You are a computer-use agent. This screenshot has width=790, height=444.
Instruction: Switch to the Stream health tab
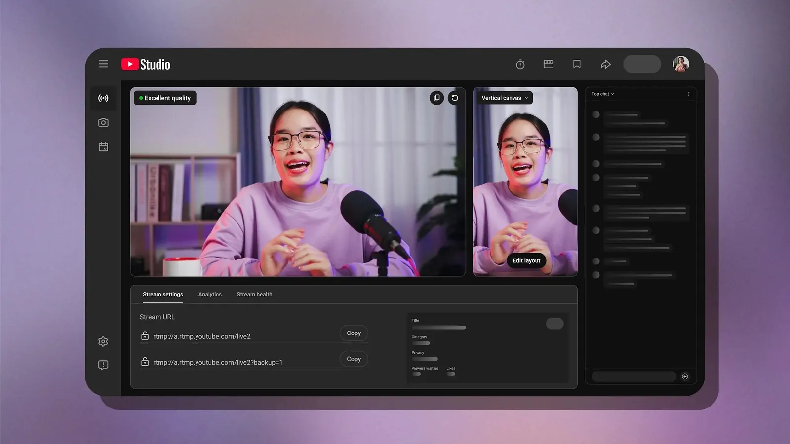[x=254, y=294]
